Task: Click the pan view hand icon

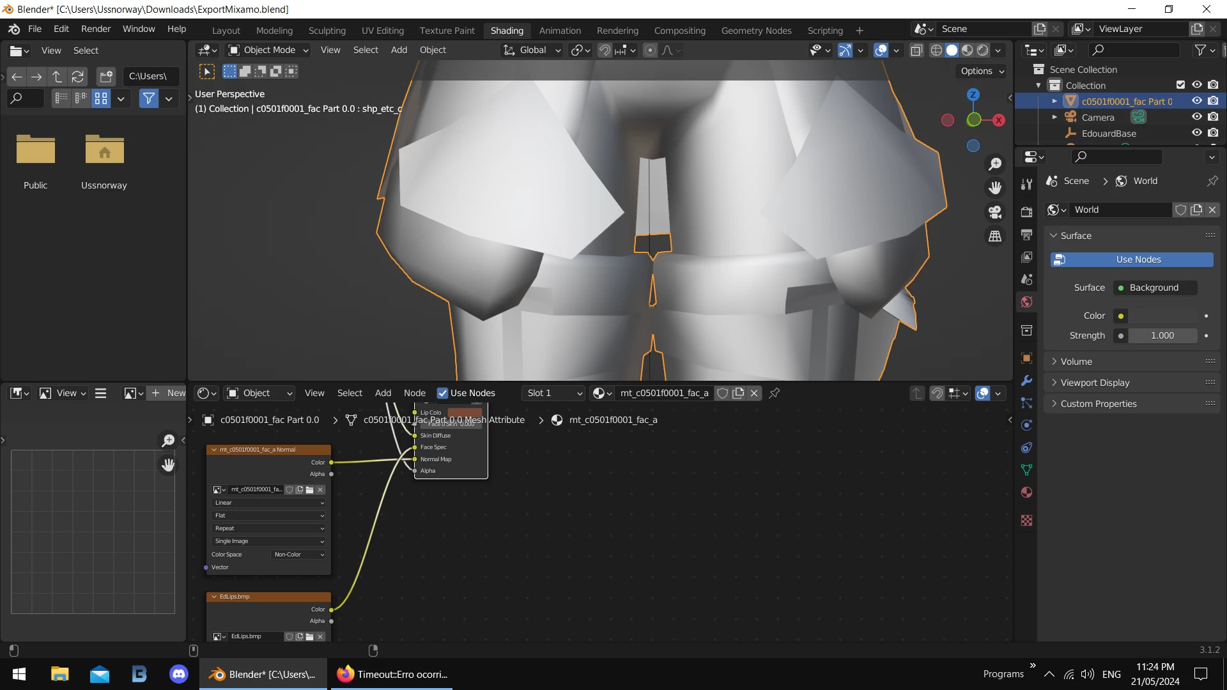Action: 995,188
